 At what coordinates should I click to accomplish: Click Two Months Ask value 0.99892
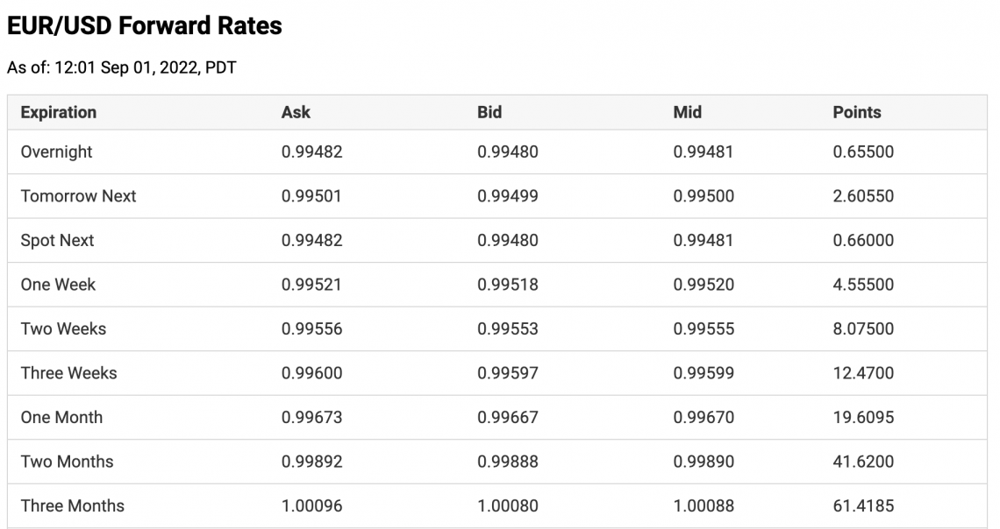click(x=312, y=462)
